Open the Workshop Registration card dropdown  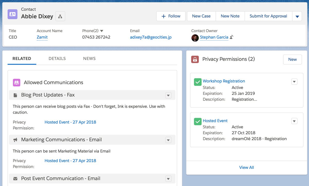[294, 82]
